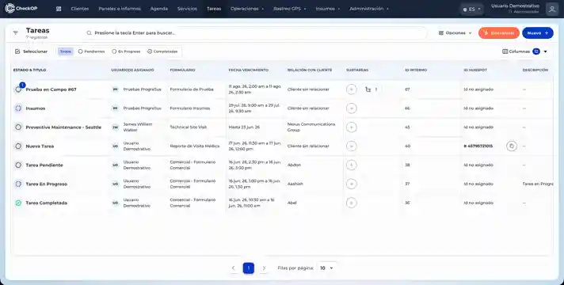
Task: Open task Tarea Completada
Action: point(47,203)
